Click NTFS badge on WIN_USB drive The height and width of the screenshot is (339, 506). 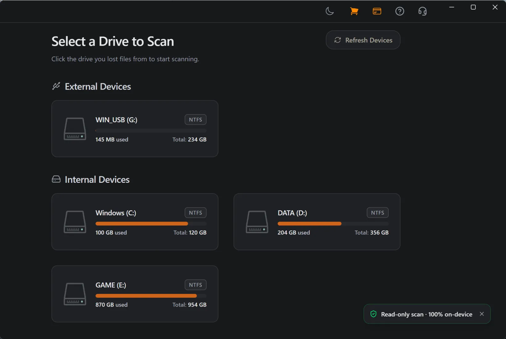coord(196,119)
